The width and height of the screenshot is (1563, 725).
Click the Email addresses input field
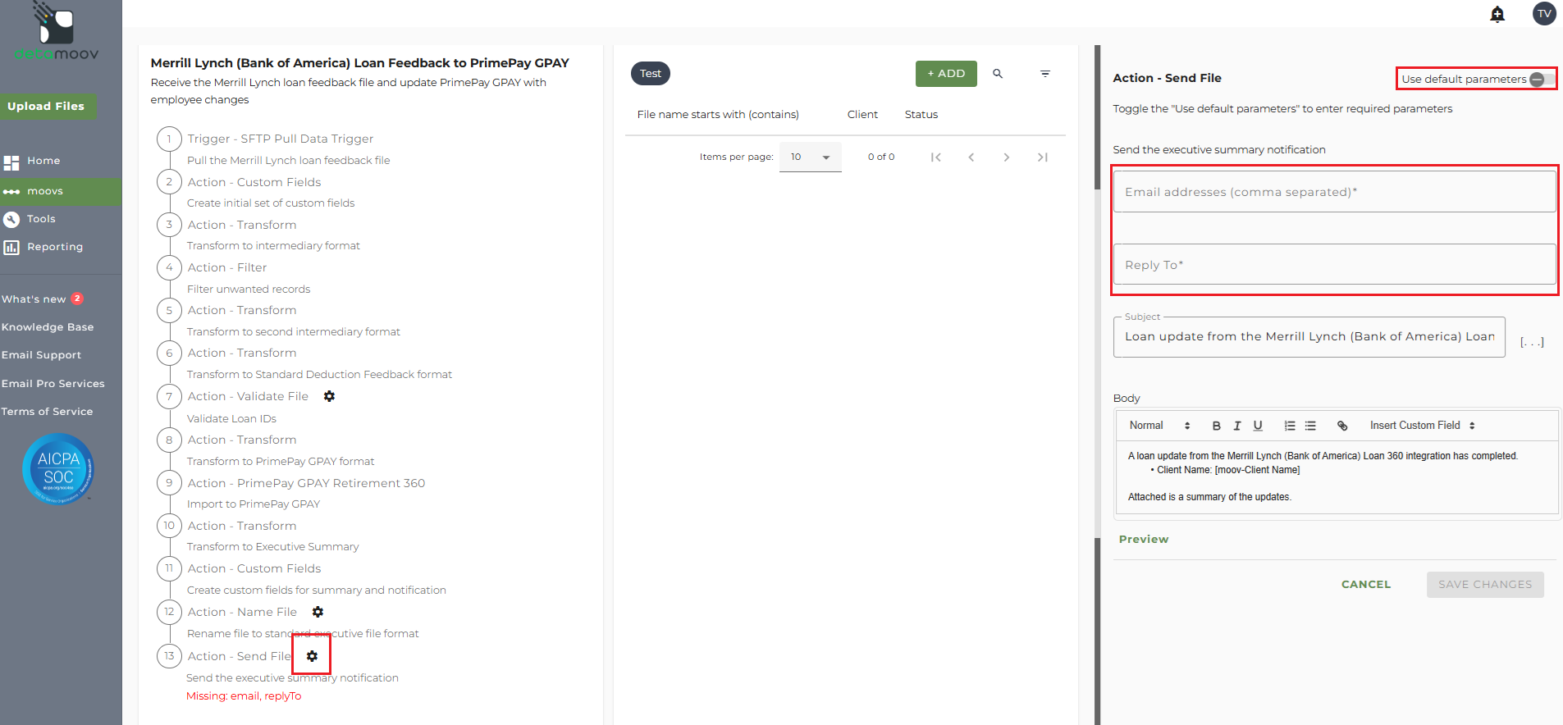pos(1334,192)
